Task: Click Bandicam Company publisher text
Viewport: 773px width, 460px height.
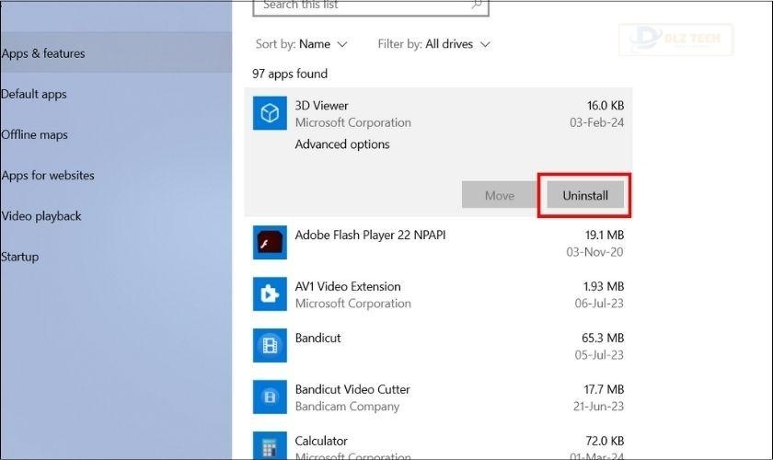Action: click(x=347, y=407)
